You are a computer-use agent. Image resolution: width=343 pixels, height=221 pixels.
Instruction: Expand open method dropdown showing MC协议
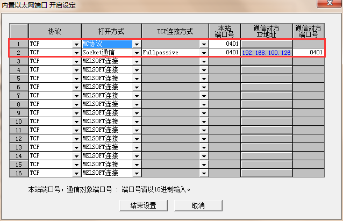(x=137, y=44)
